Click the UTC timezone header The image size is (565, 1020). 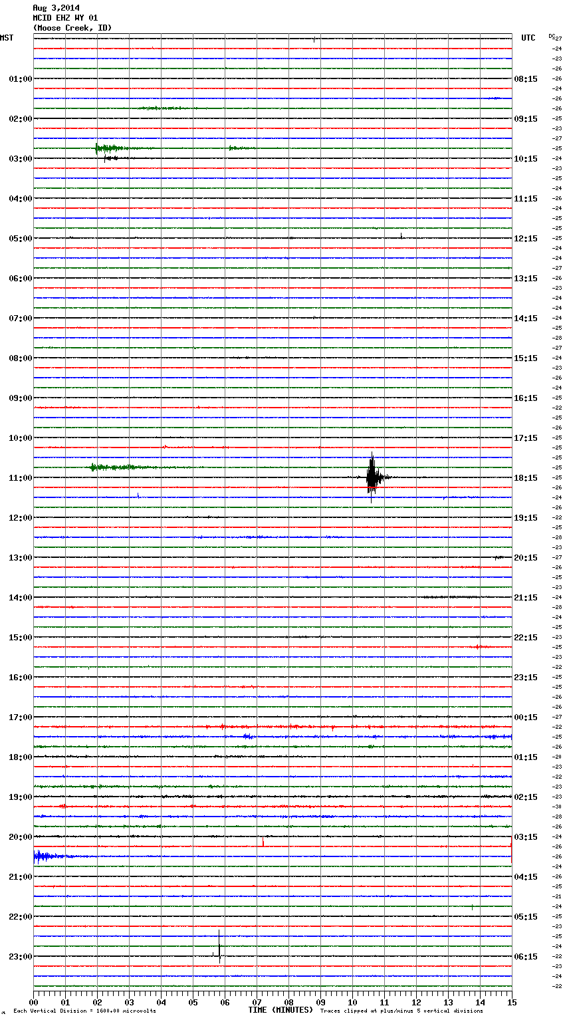[528, 38]
